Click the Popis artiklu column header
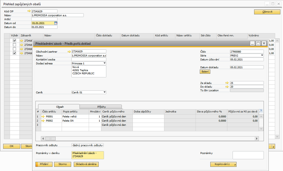 coord(75,111)
